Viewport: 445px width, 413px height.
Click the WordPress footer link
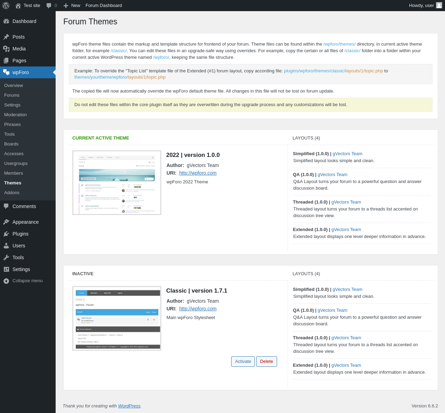[129, 406]
